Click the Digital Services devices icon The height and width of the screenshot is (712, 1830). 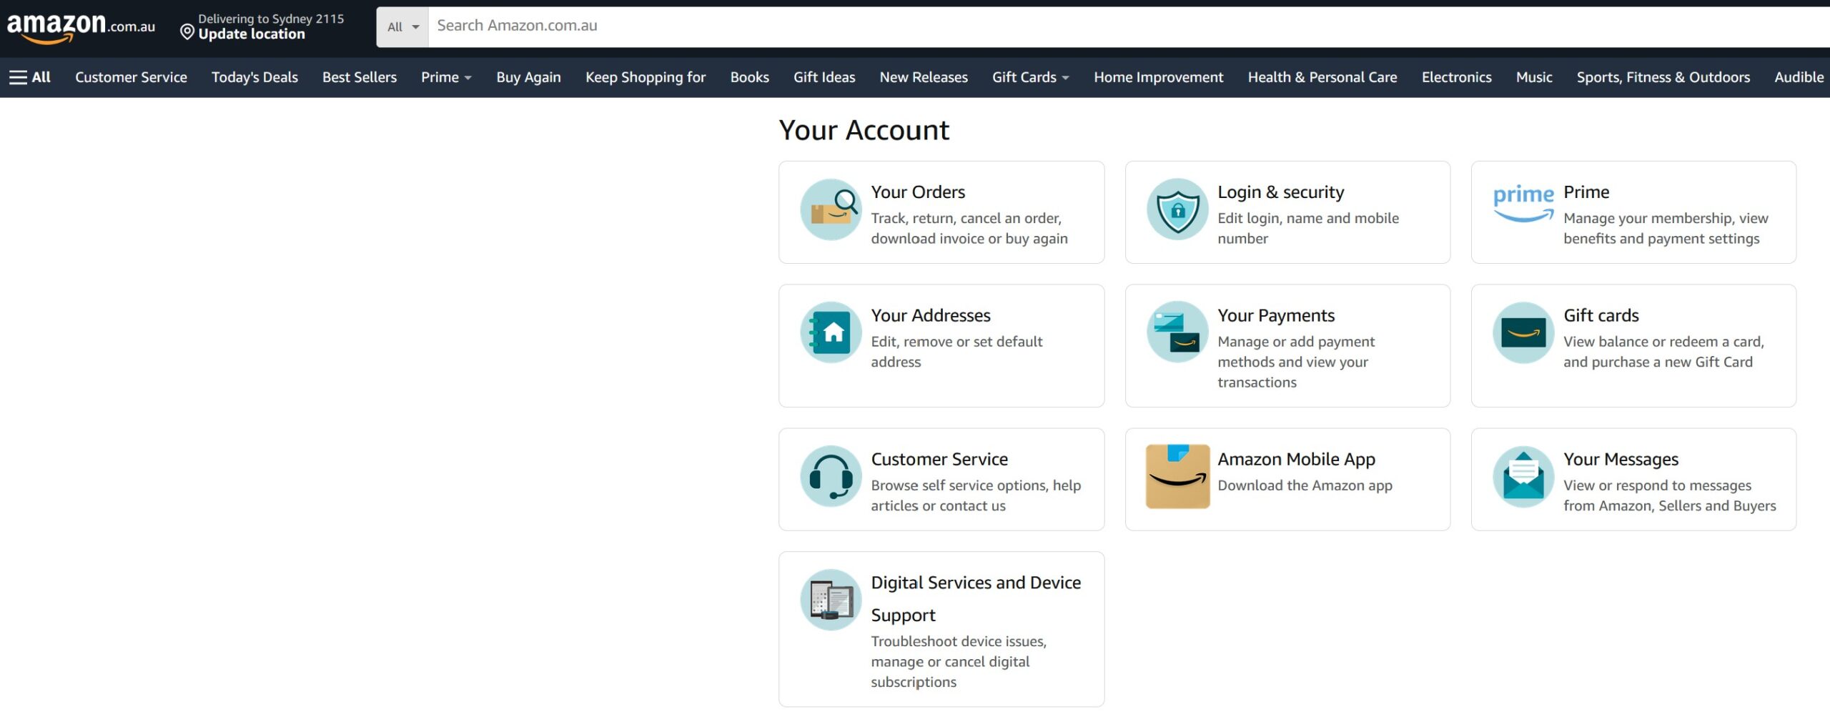pos(831,600)
